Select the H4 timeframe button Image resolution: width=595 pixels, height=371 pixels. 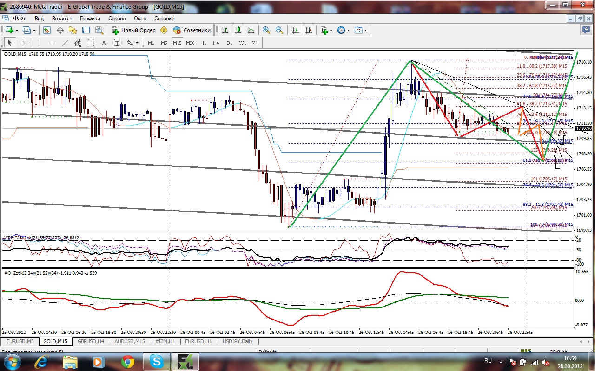[216, 43]
